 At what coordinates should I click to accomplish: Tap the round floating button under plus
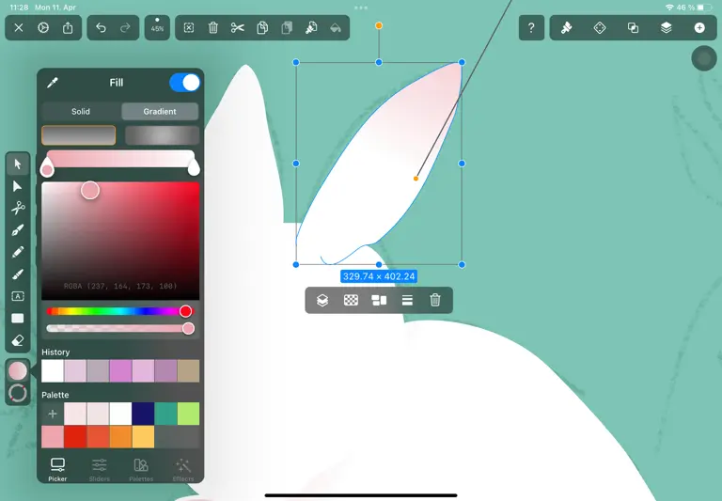(x=704, y=58)
